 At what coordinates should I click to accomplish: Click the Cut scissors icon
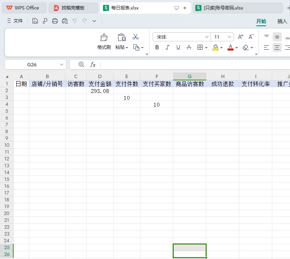point(136,37)
